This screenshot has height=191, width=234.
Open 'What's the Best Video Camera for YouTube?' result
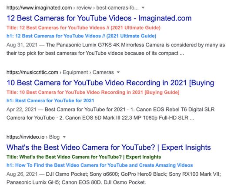[x=109, y=147]
